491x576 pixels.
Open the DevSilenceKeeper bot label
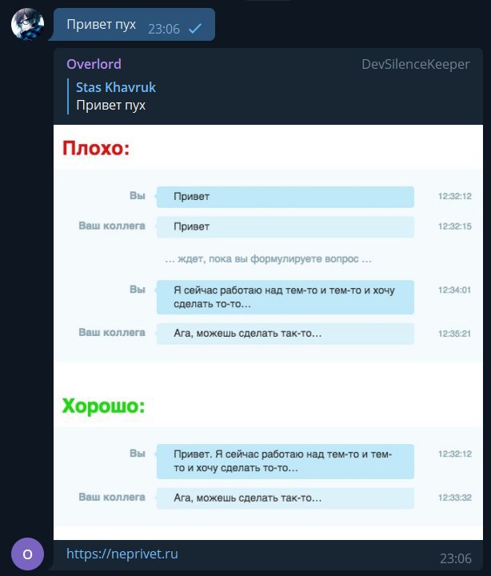click(415, 64)
